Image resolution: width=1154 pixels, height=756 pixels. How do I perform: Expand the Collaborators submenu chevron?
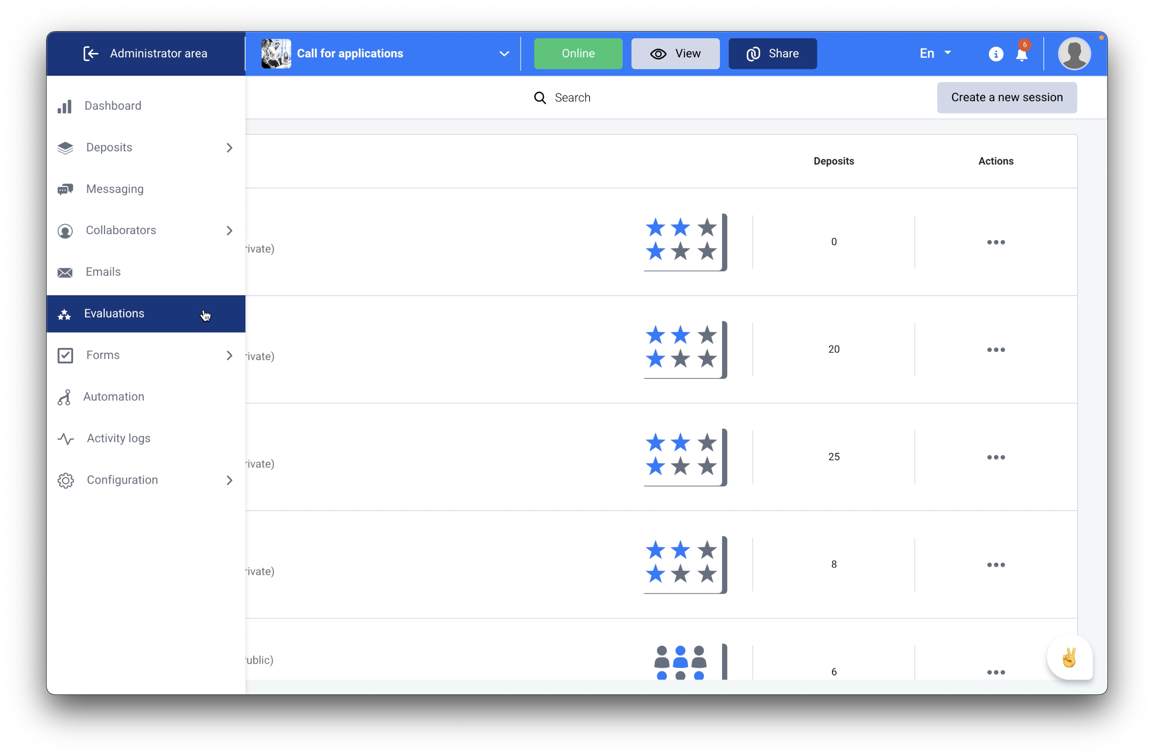(229, 230)
